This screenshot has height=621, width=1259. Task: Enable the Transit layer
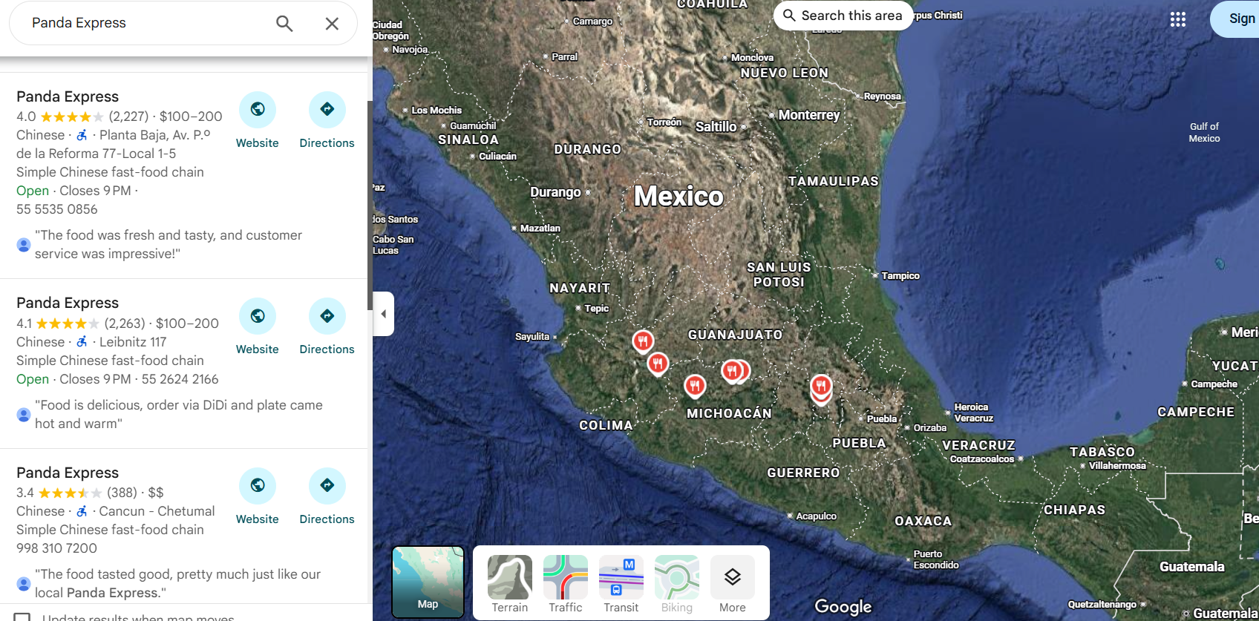pyautogui.click(x=621, y=584)
